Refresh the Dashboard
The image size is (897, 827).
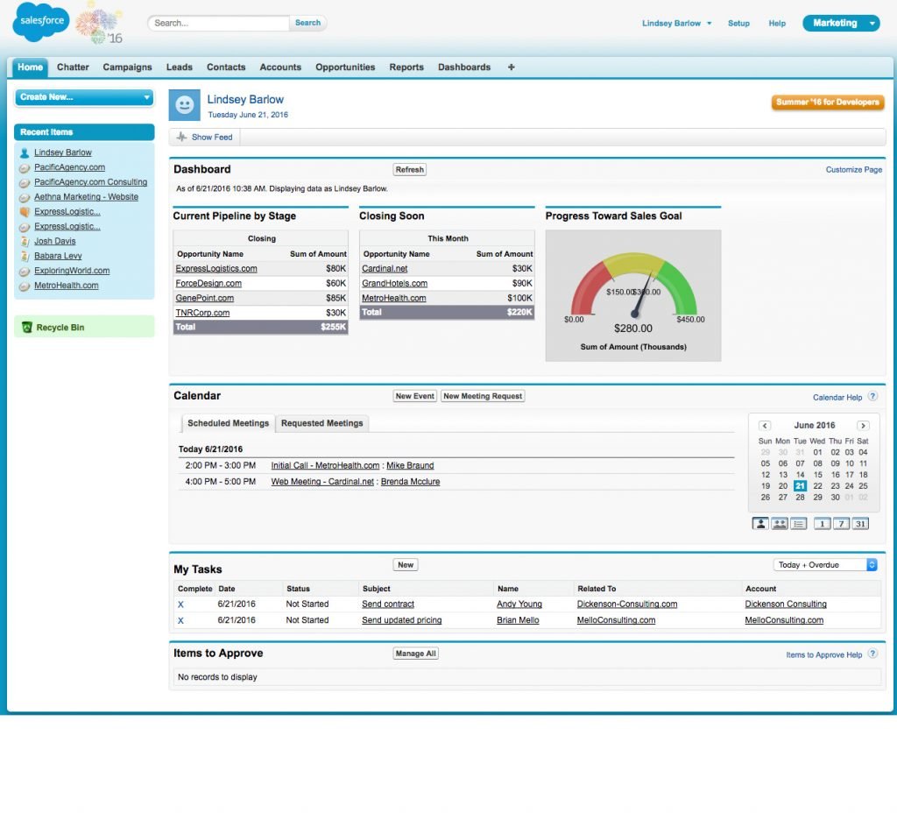click(410, 169)
